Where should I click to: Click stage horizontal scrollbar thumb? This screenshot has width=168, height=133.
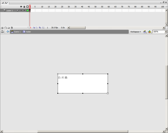83,131
